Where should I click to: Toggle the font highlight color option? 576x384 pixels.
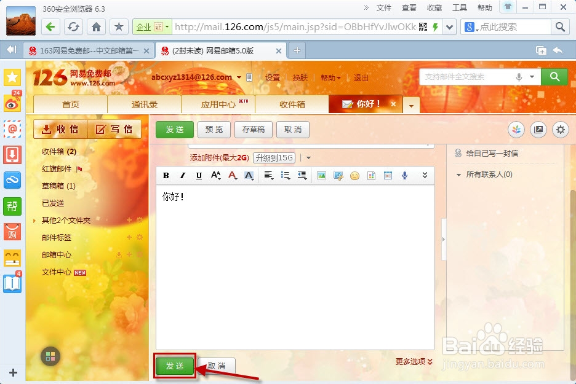[250, 175]
